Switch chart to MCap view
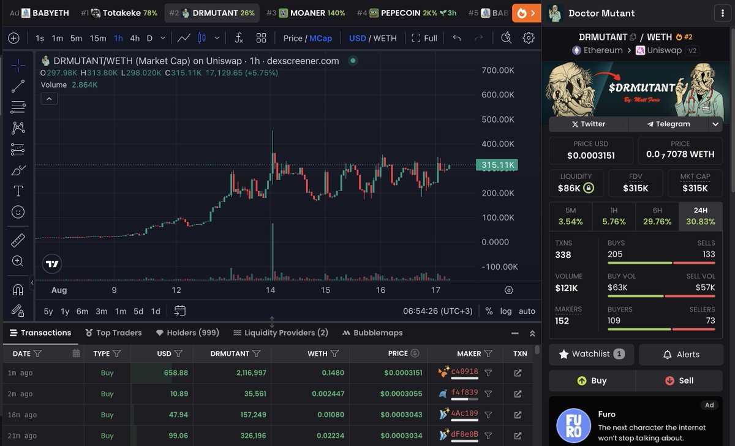 [x=321, y=38]
